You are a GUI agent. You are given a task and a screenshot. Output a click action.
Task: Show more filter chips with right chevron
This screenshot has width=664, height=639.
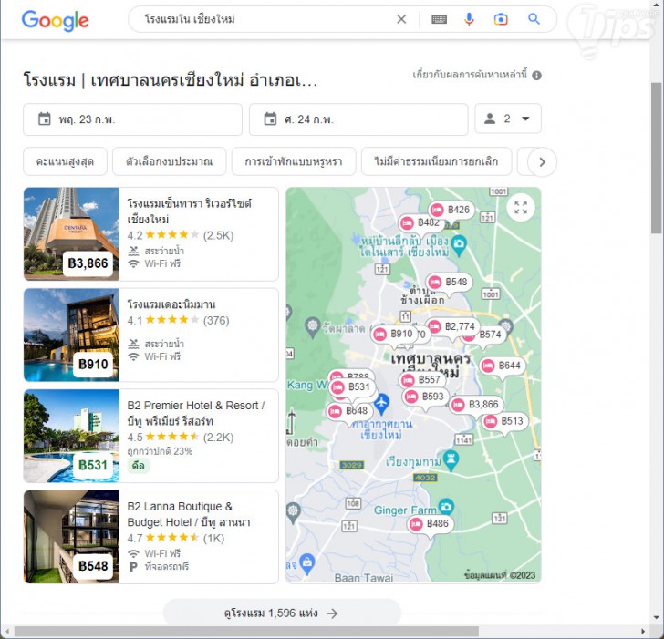542,161
